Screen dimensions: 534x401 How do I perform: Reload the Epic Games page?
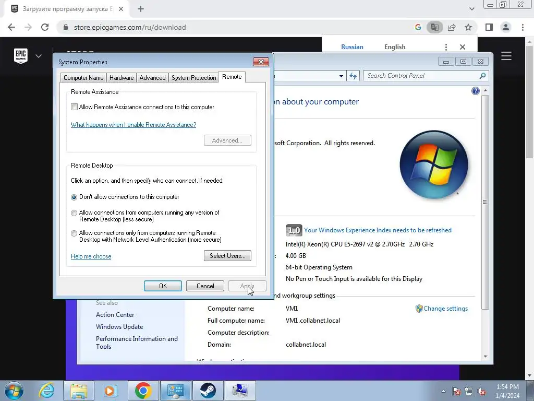[45, 27]
